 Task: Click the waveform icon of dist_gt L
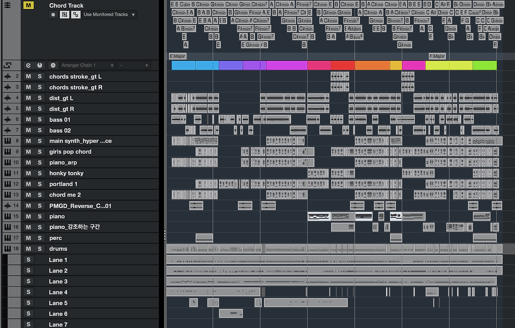[x=7, y=98]
